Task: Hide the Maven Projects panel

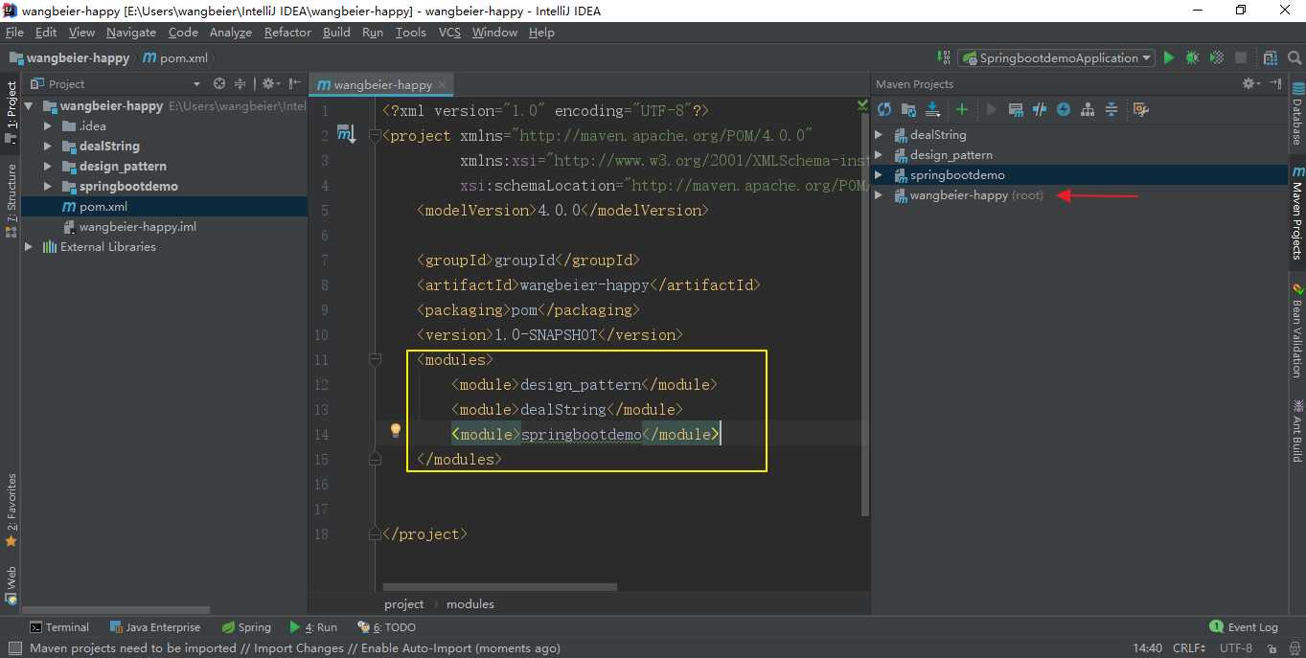Action: 1275,84
